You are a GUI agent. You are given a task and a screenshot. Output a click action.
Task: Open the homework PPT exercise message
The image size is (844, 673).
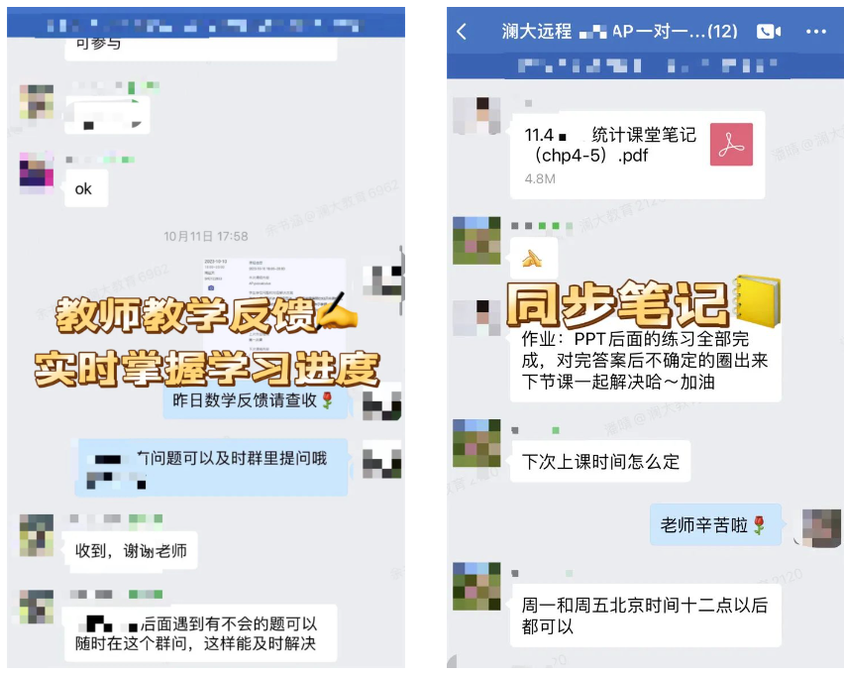645,361
